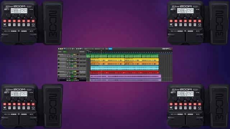
Task: Click the Open Project folder icon
Action: pos(61,49)
